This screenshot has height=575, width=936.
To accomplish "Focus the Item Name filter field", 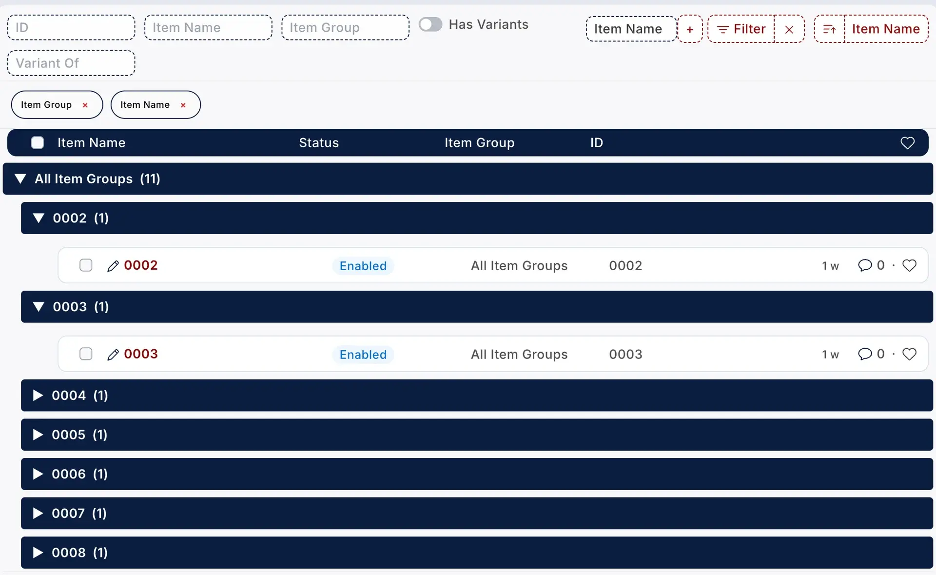I will [208, 27].
